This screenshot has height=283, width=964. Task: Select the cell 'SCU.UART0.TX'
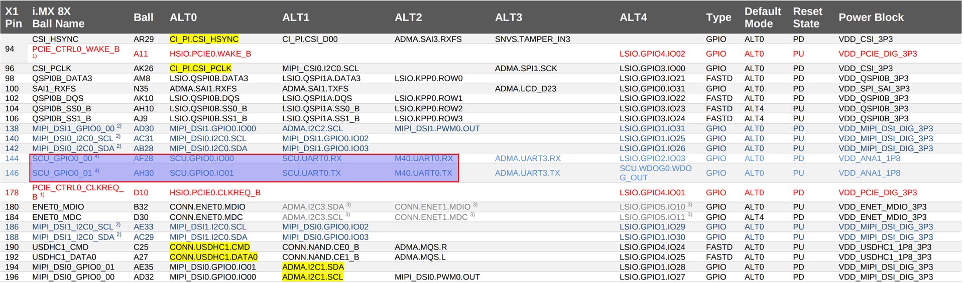pos(311,173)
